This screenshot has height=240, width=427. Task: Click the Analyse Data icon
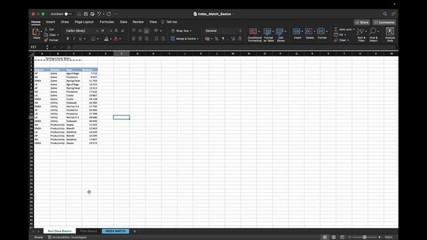[390, 31]
